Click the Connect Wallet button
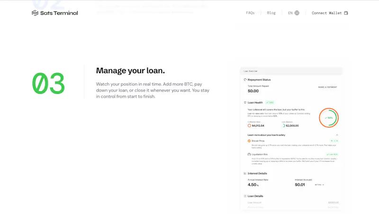379x214 pixels. tap(330, 13)
